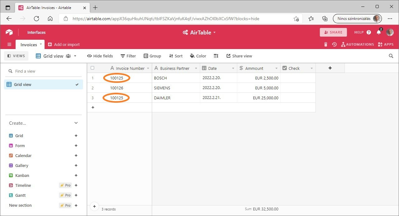Image resolution: width=399 pixels, height=216 pixels.
Task: Open the tables hamburger menu
Action: coord(9,44)
